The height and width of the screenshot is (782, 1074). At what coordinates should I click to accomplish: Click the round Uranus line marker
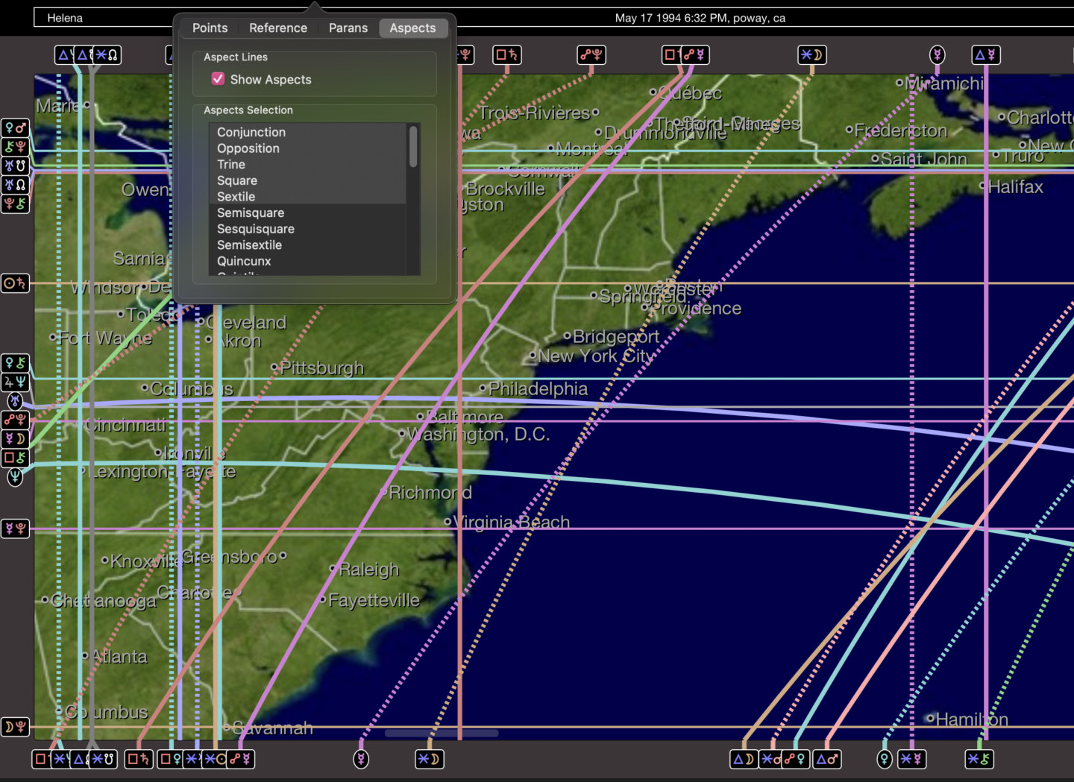(x=15, y=401)
